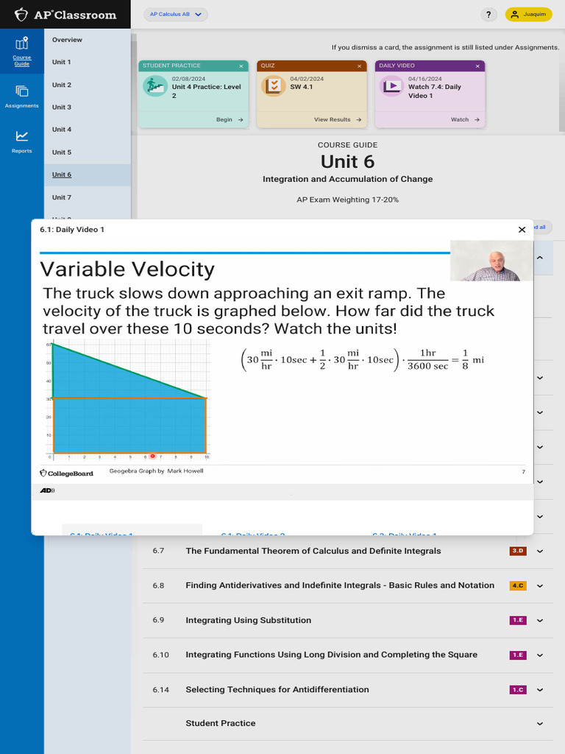This screenshot has height=754, width=565.
Task: Click the AP Classroom logo
Action: 65,15
